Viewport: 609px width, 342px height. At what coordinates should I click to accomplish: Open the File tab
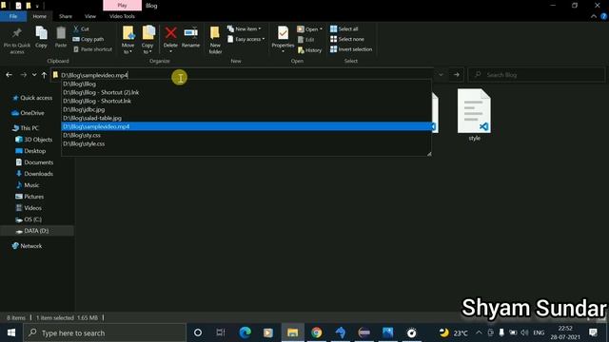[x=13, y=16]
